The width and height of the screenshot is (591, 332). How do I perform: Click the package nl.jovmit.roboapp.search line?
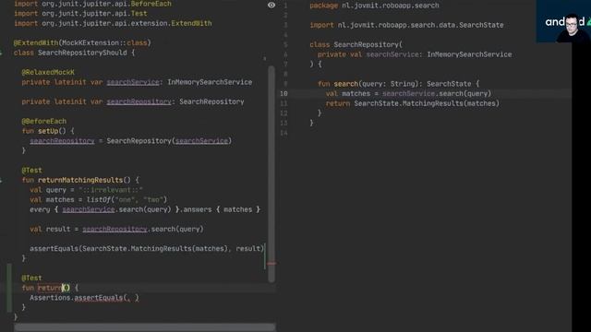(x=374, y=6)
